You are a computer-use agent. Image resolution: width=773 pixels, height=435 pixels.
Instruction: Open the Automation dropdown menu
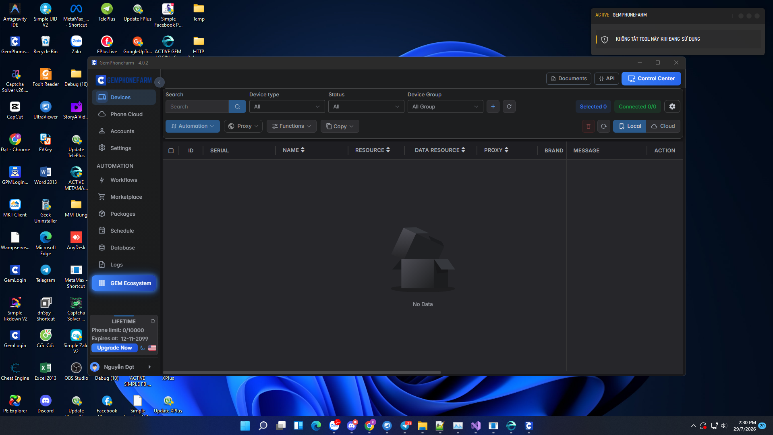pyautogui.click(x=193, y=126)
